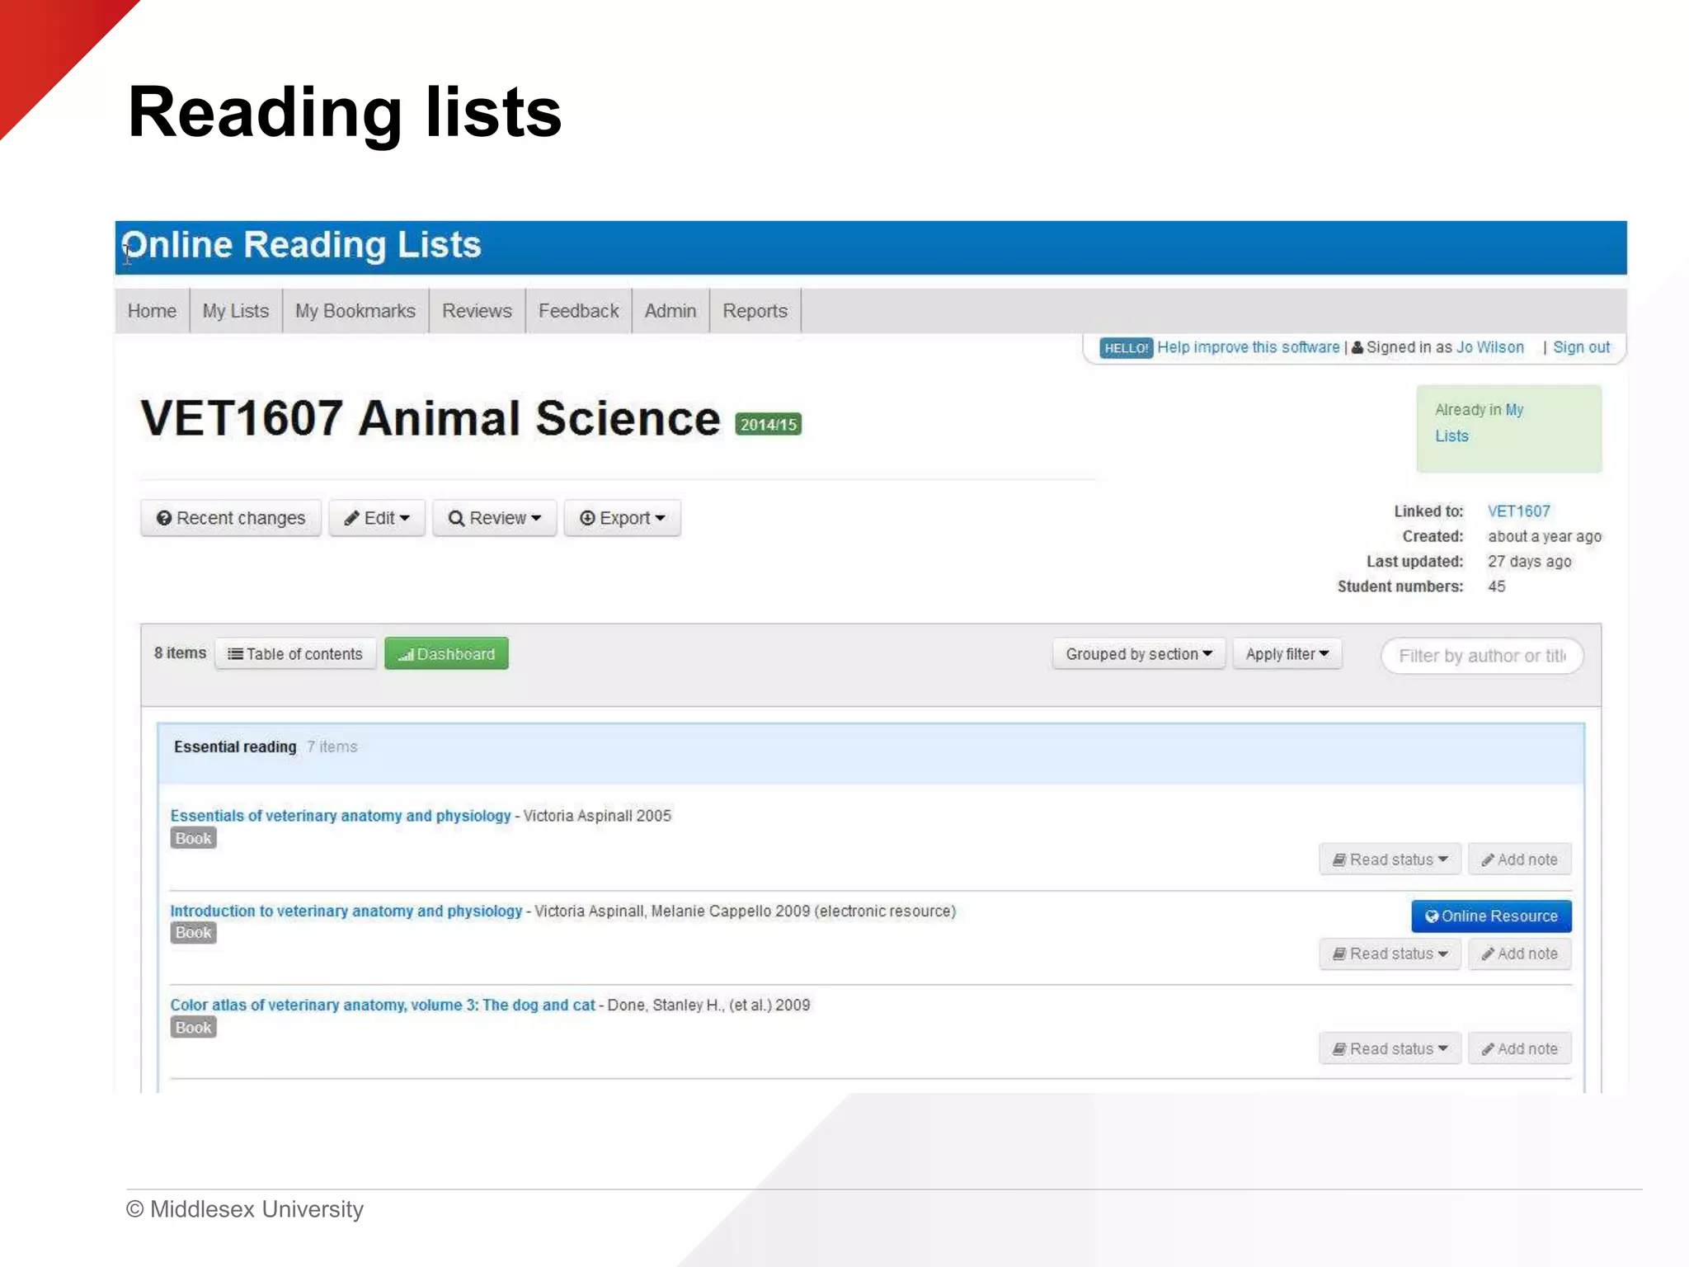Click Book tag under Introduction to veterinary anatomy

click(193, 933)
